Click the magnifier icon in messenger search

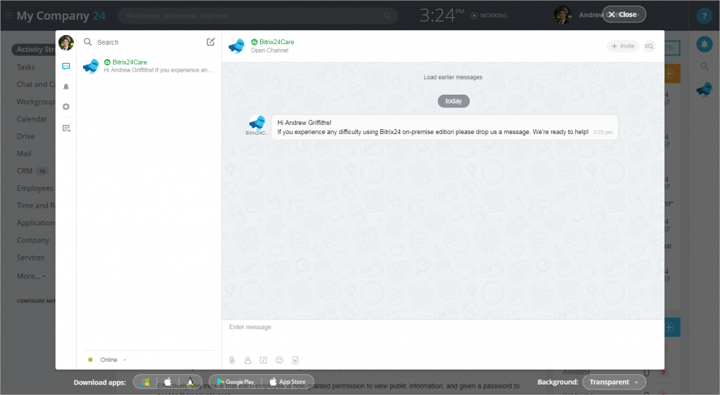coord(88,41)
